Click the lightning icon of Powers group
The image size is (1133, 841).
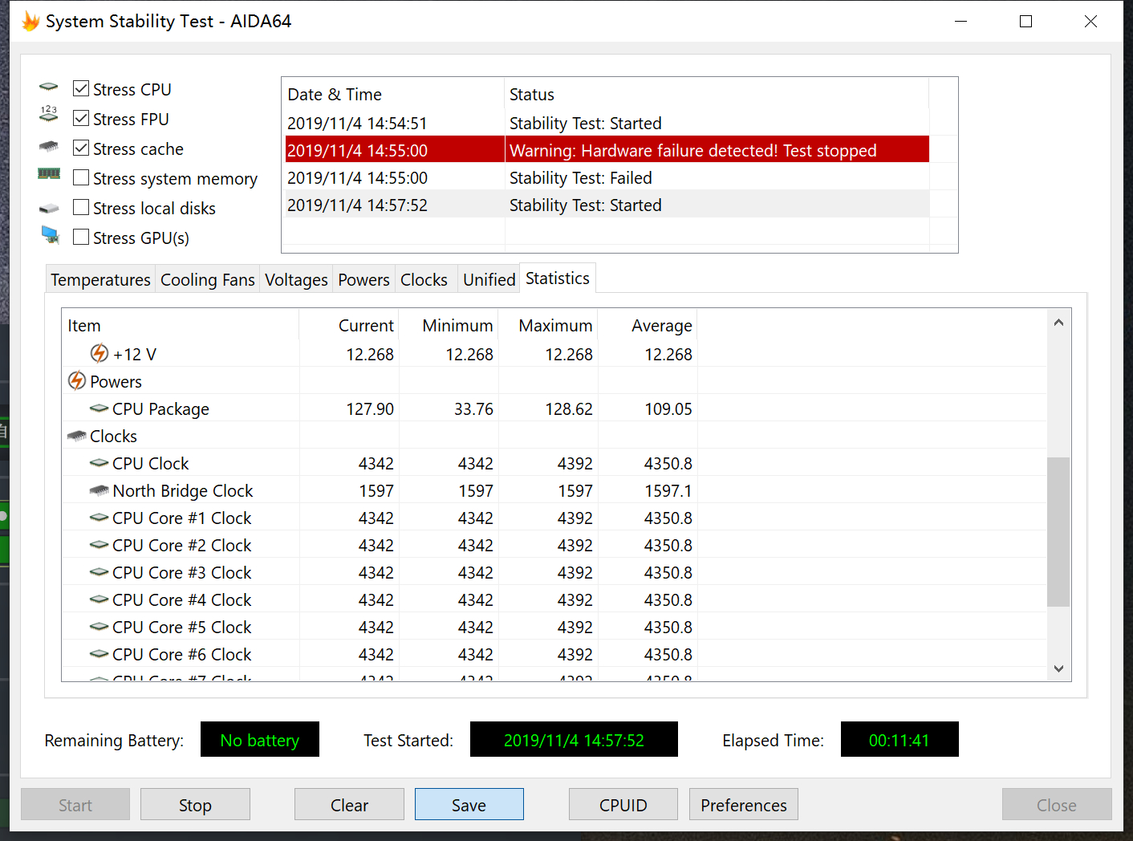click(77, 381)
